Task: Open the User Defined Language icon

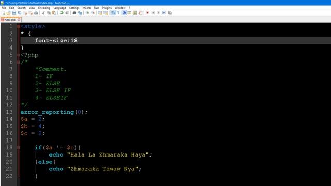Action: (129, 13)
